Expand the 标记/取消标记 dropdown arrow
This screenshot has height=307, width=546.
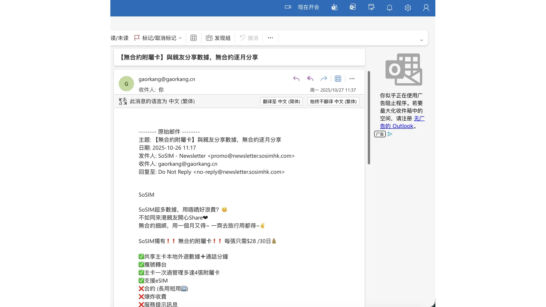click(180, 38)
